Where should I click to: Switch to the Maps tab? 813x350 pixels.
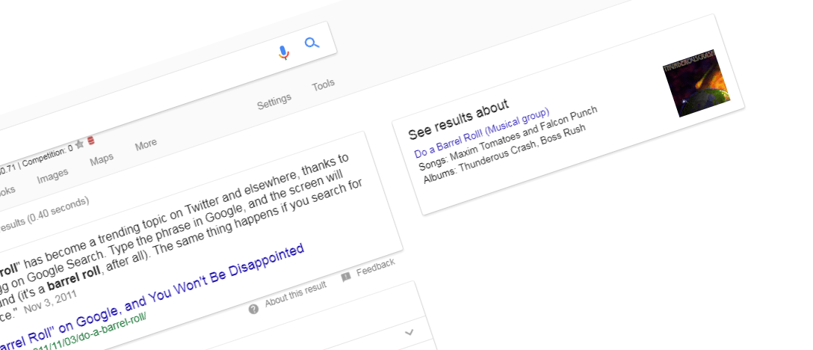[102, 159]
